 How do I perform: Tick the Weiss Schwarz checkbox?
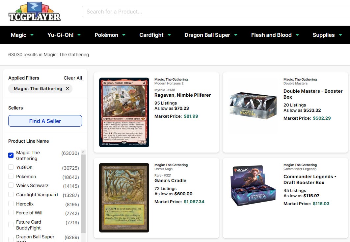(x=11, y=185)
